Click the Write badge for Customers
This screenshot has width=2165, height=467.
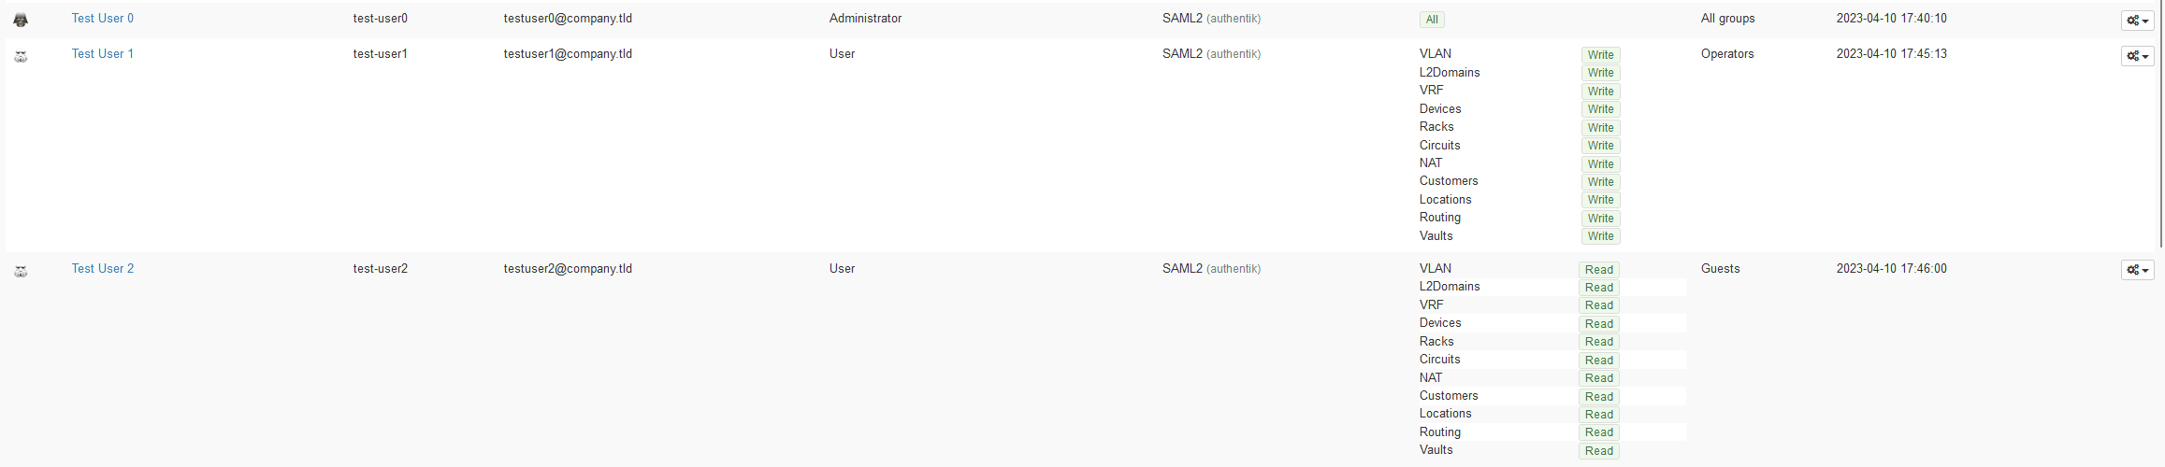1600,182
